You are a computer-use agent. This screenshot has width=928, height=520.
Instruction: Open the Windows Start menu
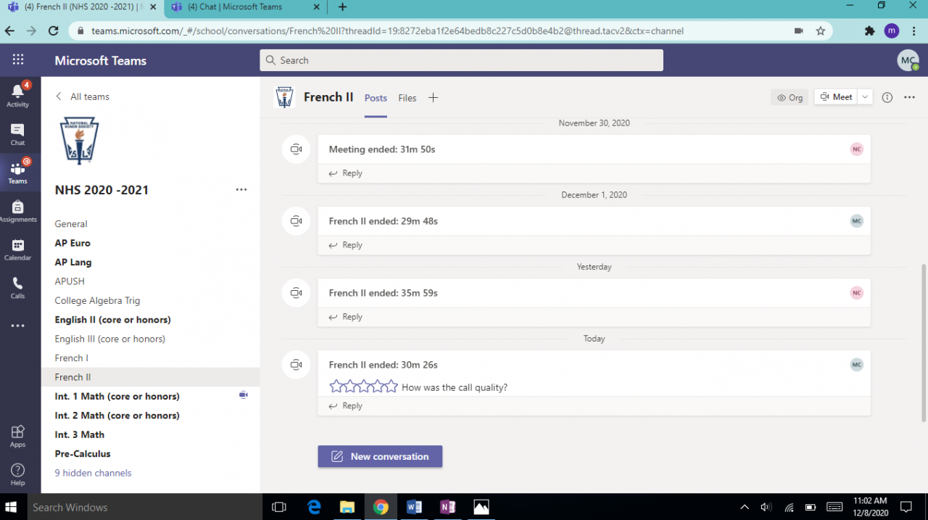[x=12, y=507]
